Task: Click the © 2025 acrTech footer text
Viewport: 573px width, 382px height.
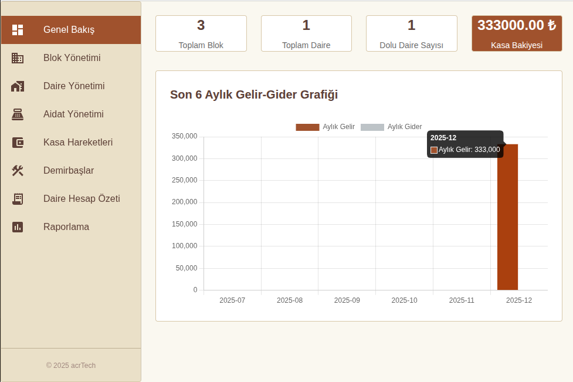Action: [x=71, y=365]
